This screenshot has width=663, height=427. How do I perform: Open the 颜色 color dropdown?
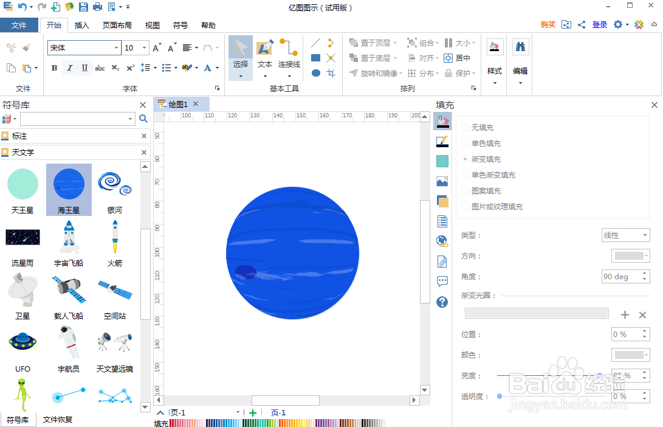click(x=630, y=355)
